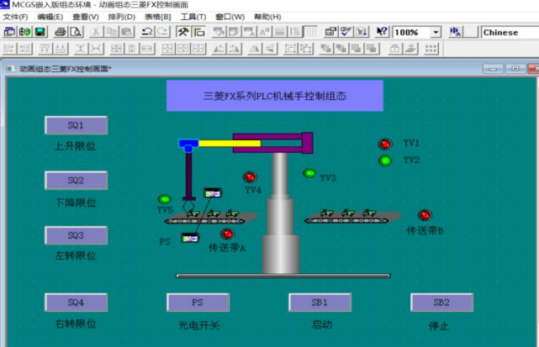Viewport: 539px width, 347px height.
Task: Click the SB2 stop button
Action: [441, 302]
